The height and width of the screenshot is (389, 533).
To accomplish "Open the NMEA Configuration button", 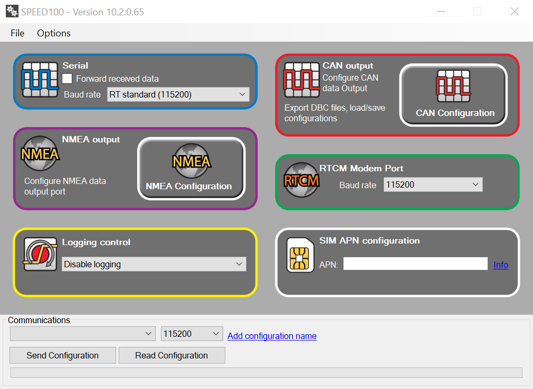I will [192, 169].
